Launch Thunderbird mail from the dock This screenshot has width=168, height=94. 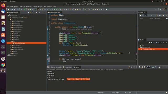click(x=3, y=11)
